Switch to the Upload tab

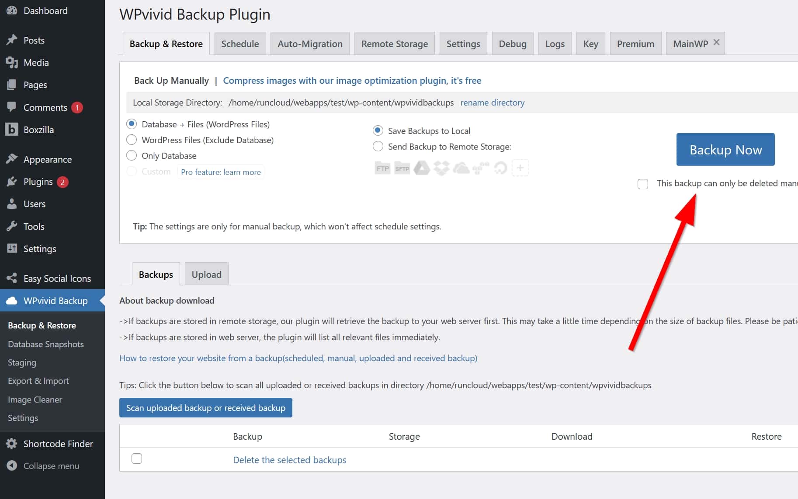click(206, 274)
